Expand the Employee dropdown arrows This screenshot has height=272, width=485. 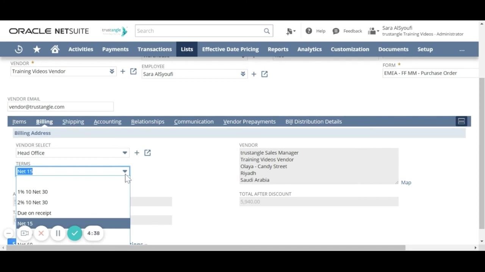point(243,74)
